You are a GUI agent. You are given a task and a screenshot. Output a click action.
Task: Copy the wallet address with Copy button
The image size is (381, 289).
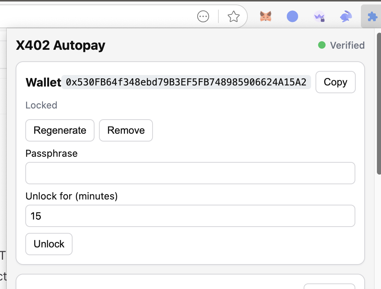click(x=335, y=82)
